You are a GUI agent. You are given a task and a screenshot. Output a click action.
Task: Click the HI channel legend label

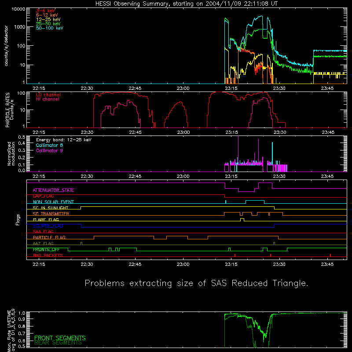[x=48, y=99]
